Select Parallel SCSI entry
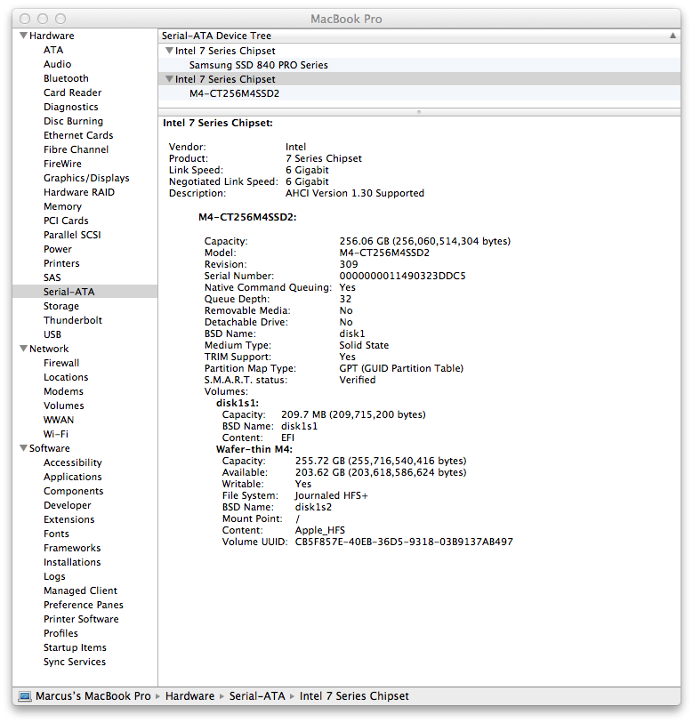This screenshot has height=723, width=693. click(x=72, y=235)
